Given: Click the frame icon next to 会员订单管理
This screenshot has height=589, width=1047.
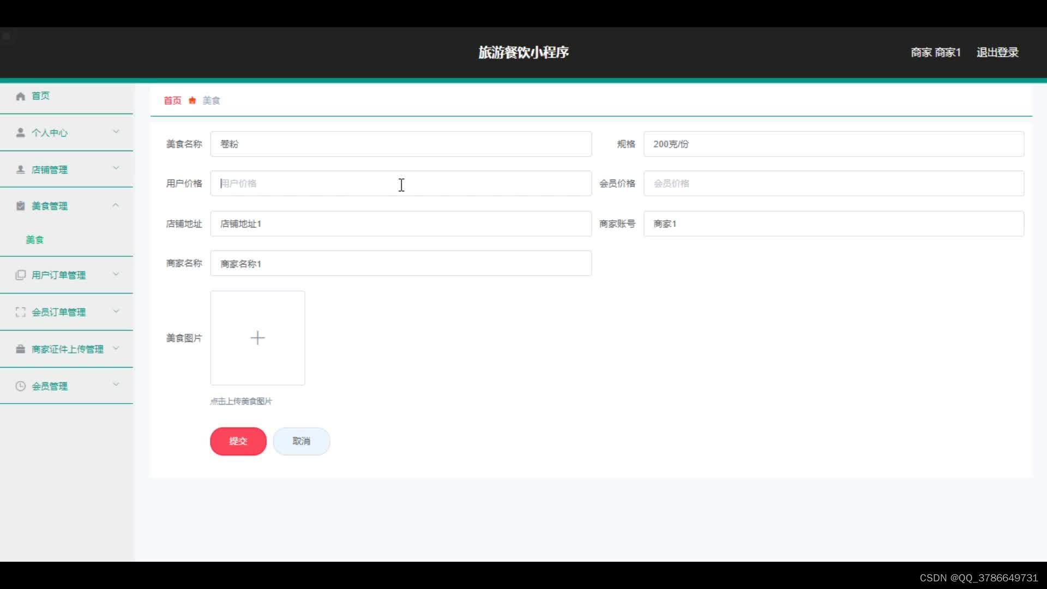Looking at the screenshot, I should [21, 312].
